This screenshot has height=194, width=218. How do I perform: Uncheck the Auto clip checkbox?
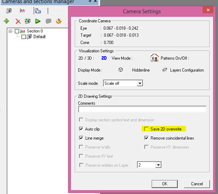tap(81, 129)
